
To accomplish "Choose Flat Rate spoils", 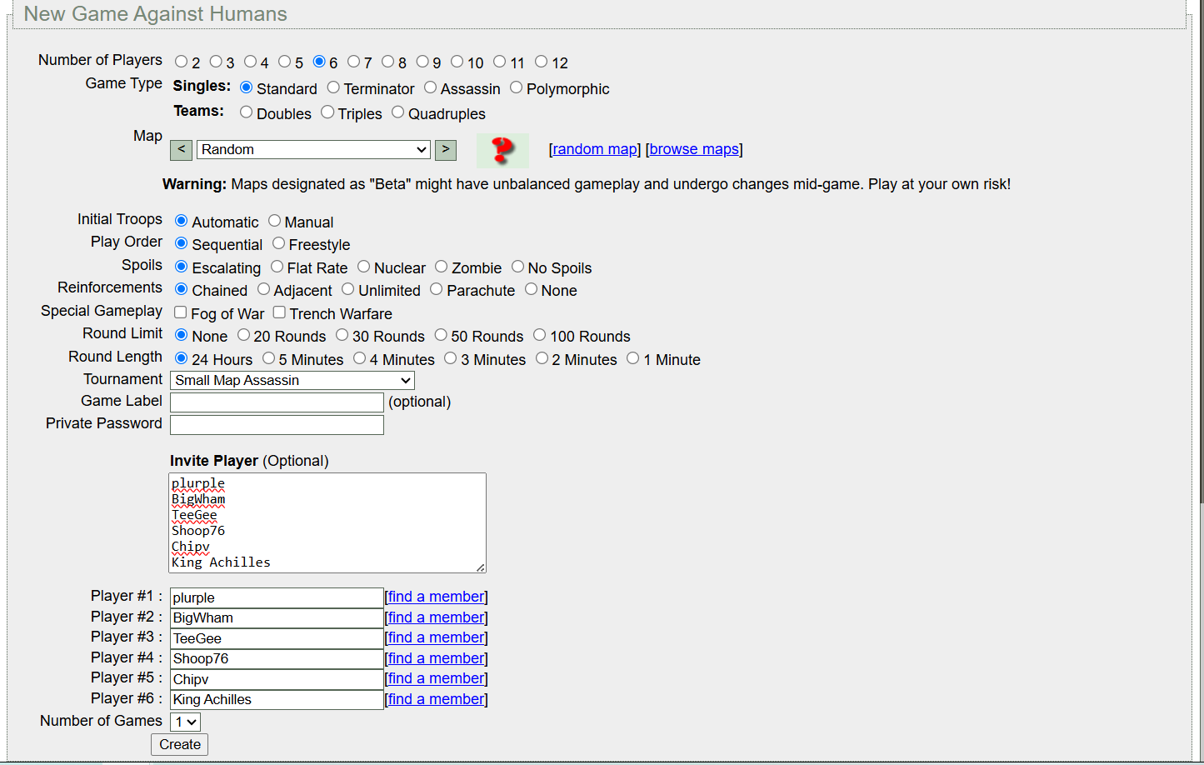I will click(x=277, y=267).
